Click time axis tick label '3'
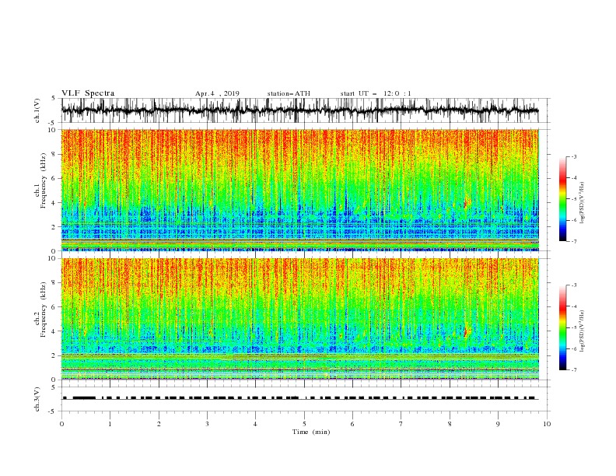This screenshot has height=476, width=616. (x=207, y=424)
